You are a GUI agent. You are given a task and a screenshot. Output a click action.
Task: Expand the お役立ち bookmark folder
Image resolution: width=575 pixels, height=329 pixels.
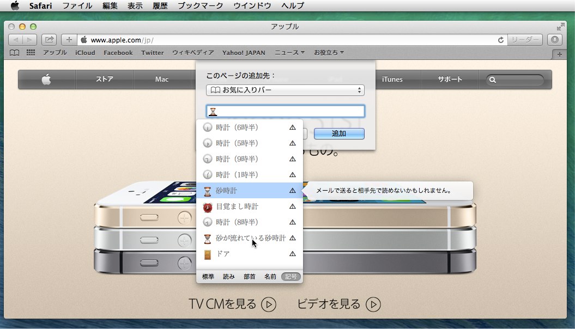(329, 53)
